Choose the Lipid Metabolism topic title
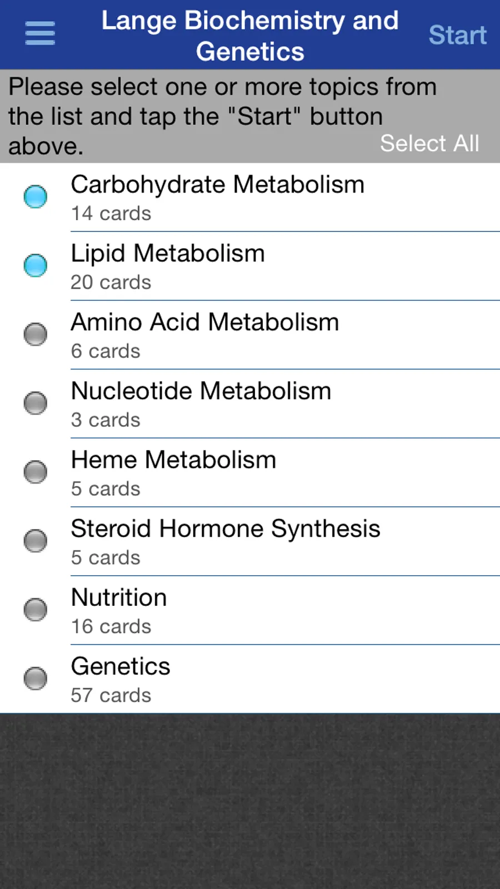Image resolution: width=500 pixels, height=889 pixels. [x=168, y=254]
